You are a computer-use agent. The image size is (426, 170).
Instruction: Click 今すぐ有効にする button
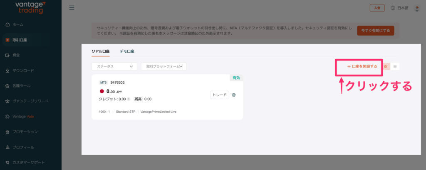point(376,31)
